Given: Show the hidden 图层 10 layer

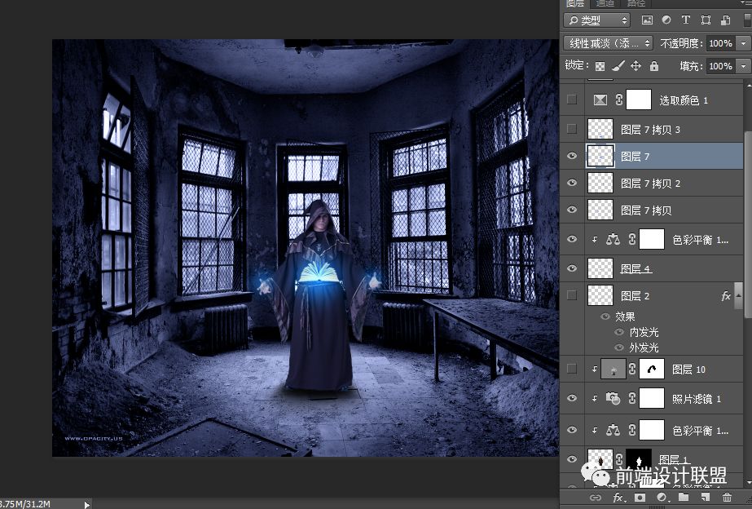Looking at the screenshot, I should pos(572,369).
